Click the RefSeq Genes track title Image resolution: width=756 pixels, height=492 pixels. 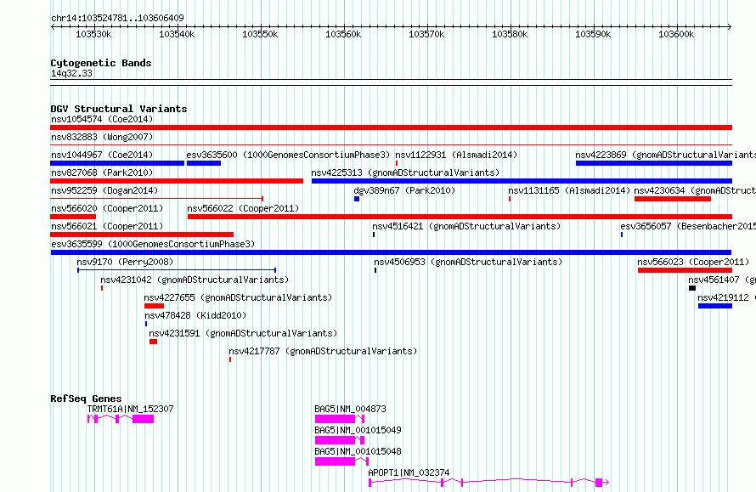86,399
